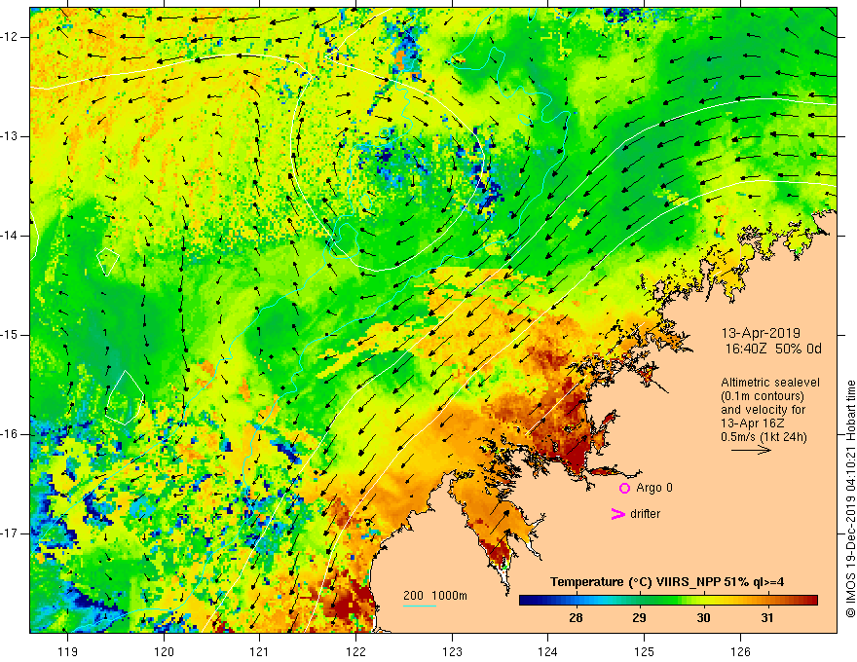Click colorbar tick label 28

[x=576, y=618]
